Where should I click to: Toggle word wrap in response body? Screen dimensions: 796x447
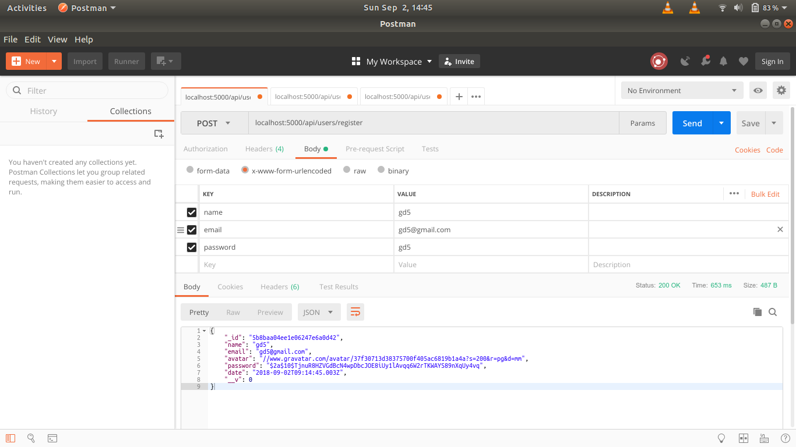click(355, 312)
